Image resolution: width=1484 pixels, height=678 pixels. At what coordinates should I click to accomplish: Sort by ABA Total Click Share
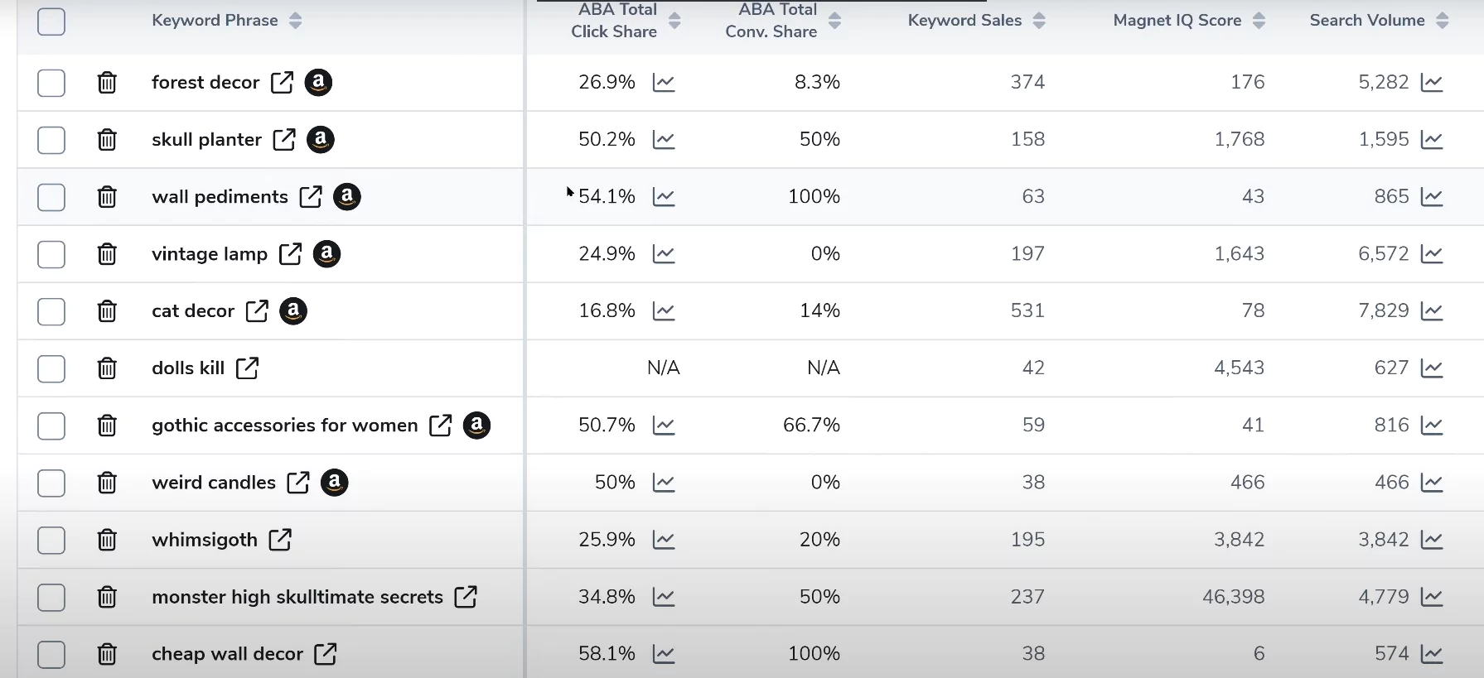point(674,21)
